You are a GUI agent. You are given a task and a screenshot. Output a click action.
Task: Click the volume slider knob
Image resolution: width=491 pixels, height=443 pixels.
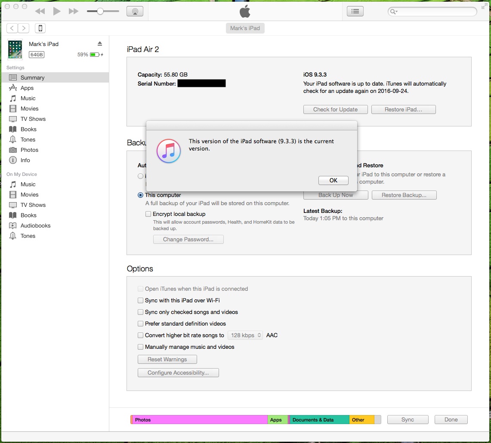coord(100,11)
